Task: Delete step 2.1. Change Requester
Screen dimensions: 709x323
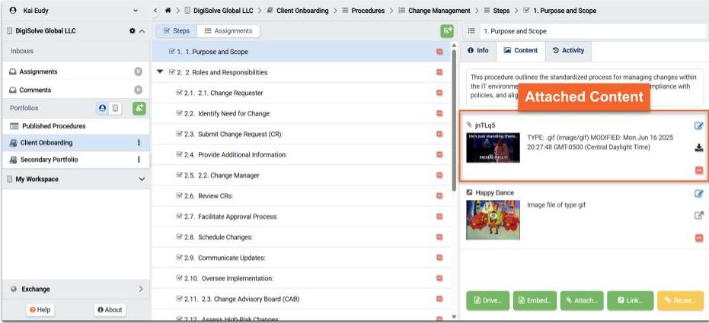Action: (439, 93)
